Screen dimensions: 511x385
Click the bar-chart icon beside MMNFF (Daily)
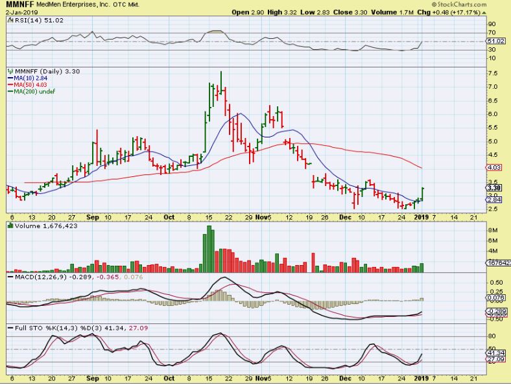click(10, 71)
